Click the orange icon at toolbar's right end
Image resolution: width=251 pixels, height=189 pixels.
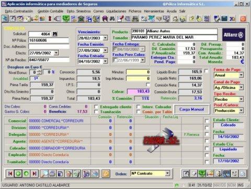click(x=243, y=18)
